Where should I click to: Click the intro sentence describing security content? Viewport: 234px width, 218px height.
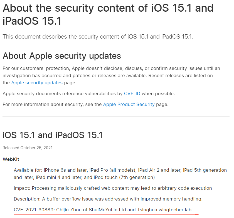(x=98, y=37)
